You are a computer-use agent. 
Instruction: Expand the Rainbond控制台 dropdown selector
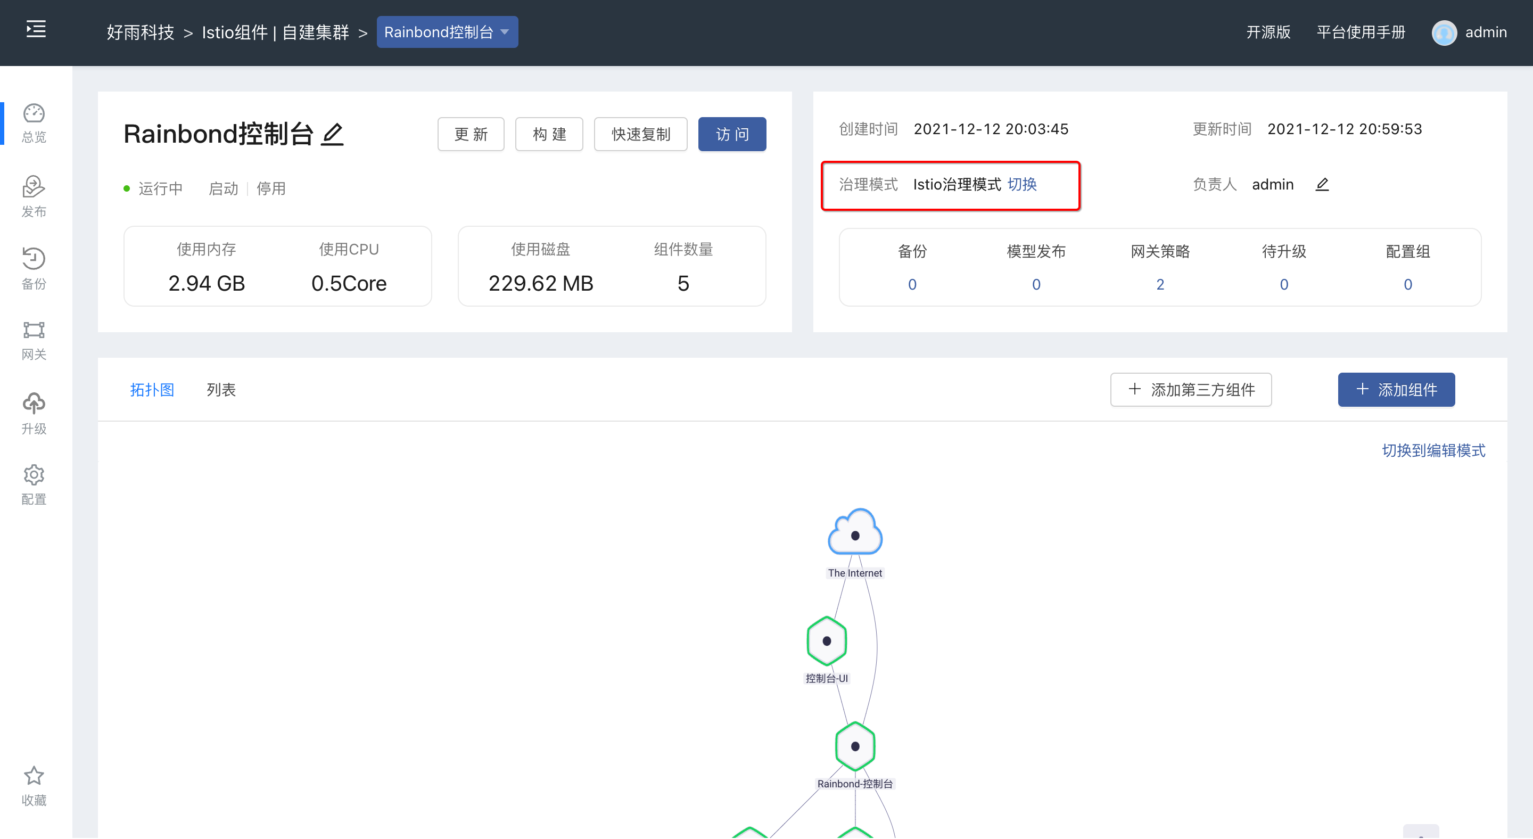pyautogui.click(x=446, y=32)
